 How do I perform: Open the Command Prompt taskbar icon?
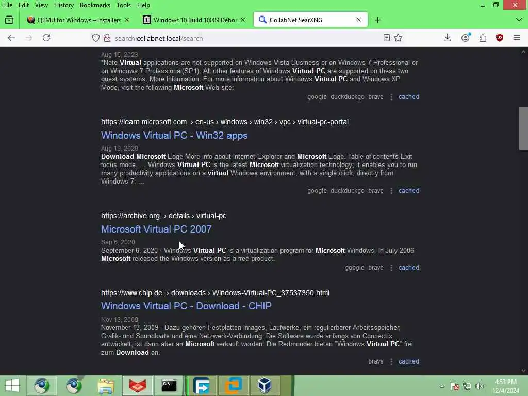click(169, 386)
